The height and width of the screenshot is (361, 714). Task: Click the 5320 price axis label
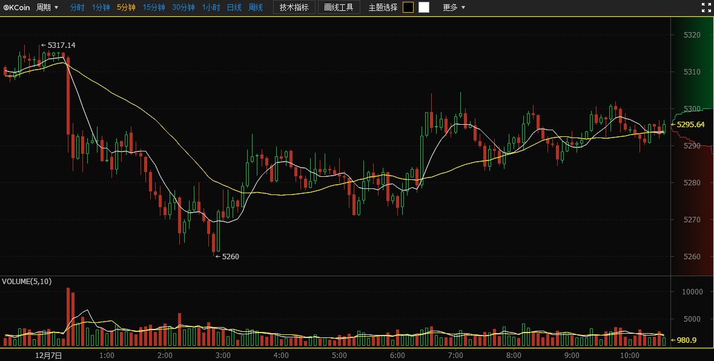click(x=692, y=35)
